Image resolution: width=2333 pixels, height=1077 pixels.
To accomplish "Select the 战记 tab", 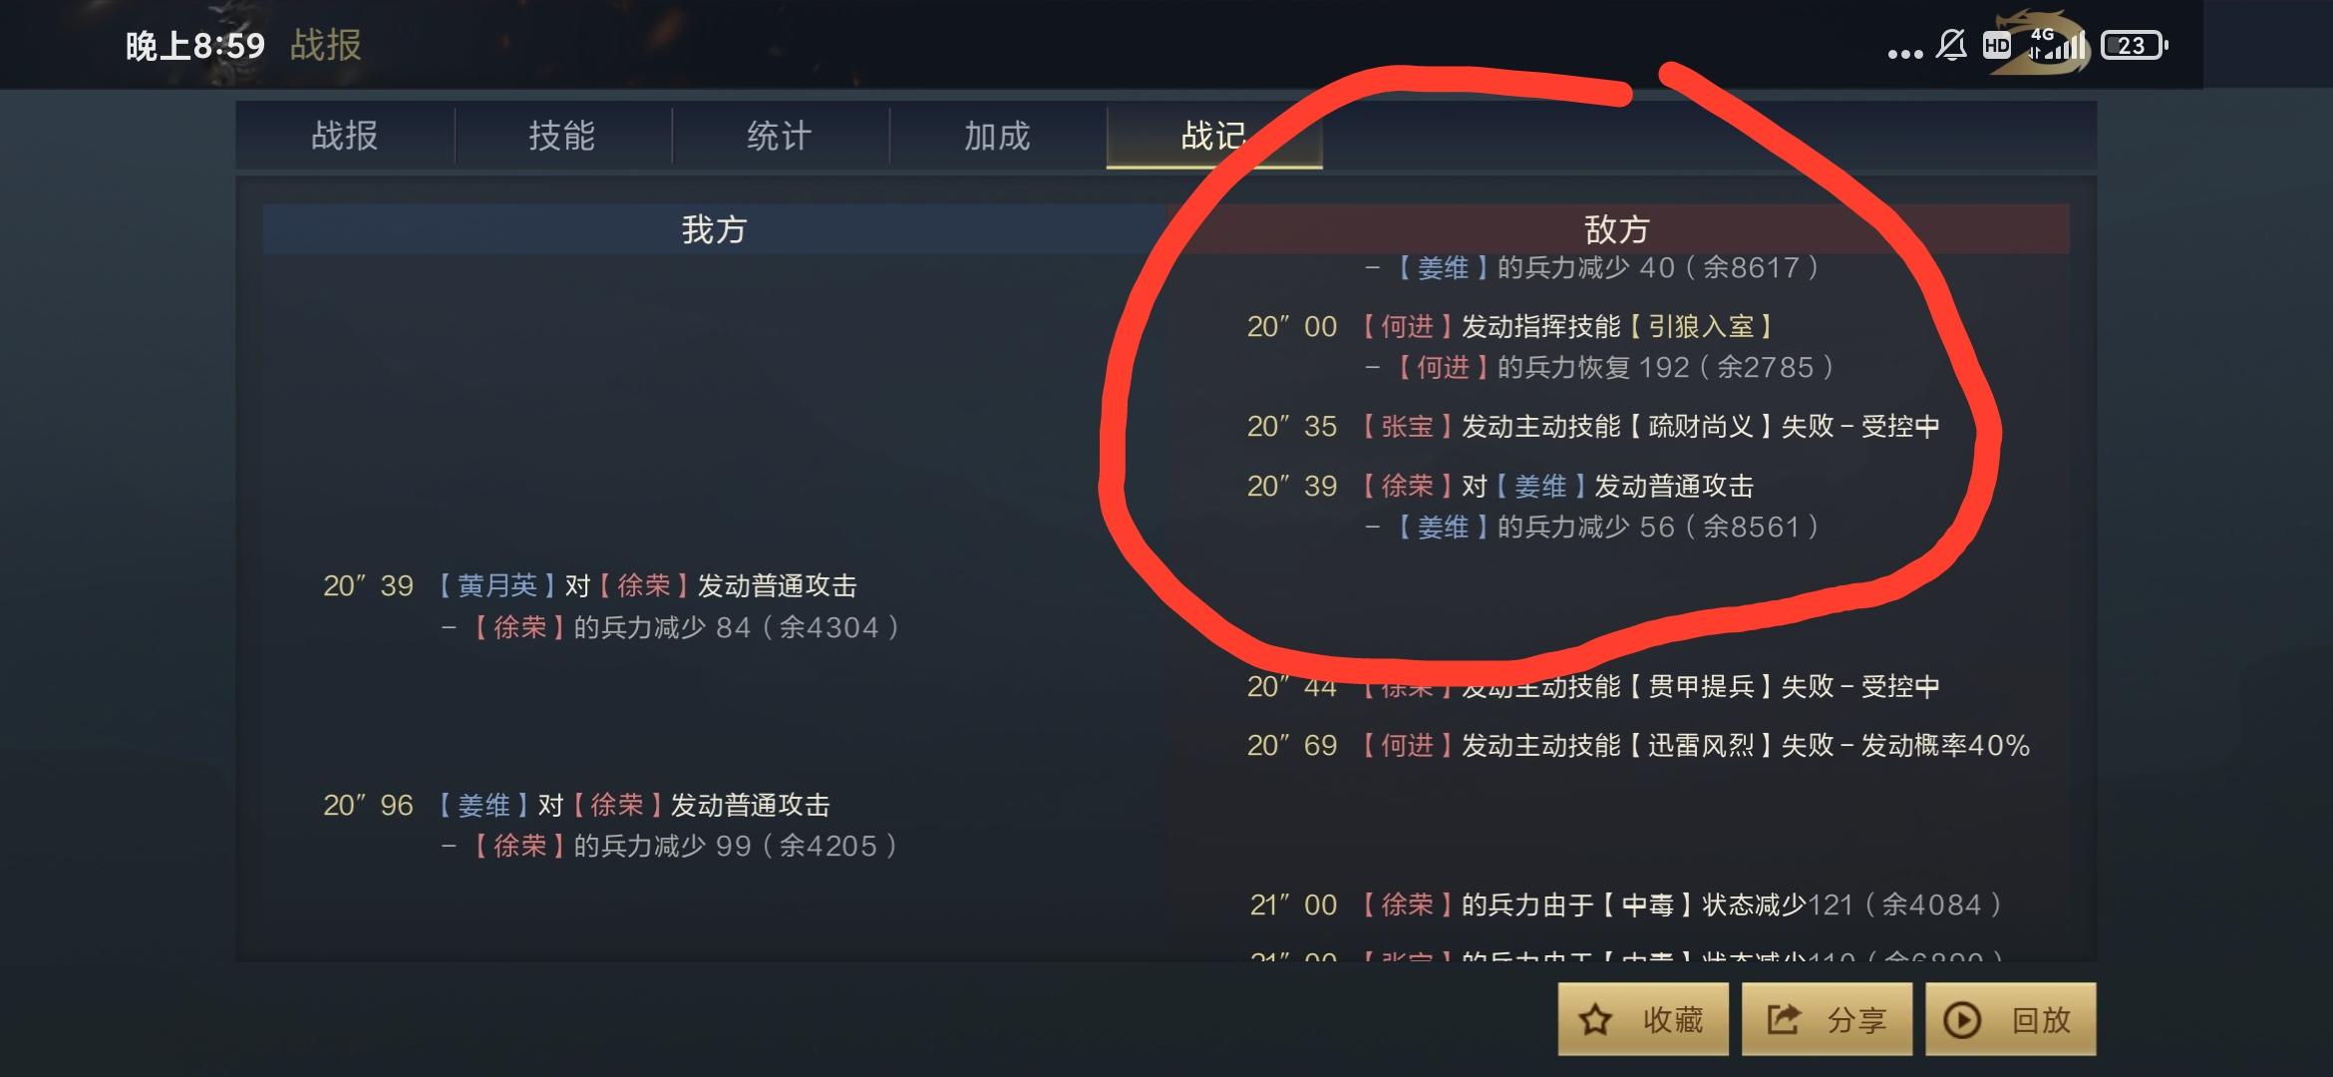I will click(x=1214, y=136).
